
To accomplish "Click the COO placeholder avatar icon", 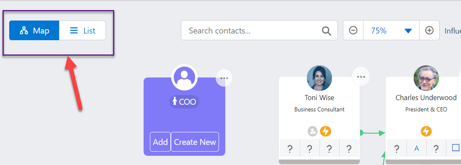I will (184, 77).
